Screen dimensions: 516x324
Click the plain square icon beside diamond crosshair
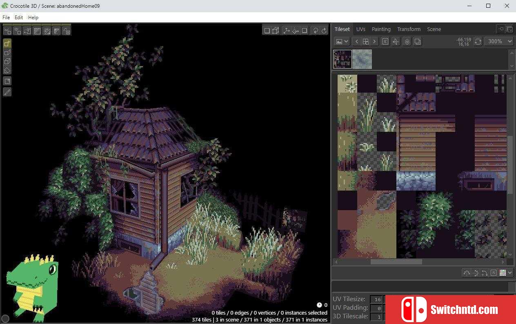pyautogui.click(x=305, y=31)
